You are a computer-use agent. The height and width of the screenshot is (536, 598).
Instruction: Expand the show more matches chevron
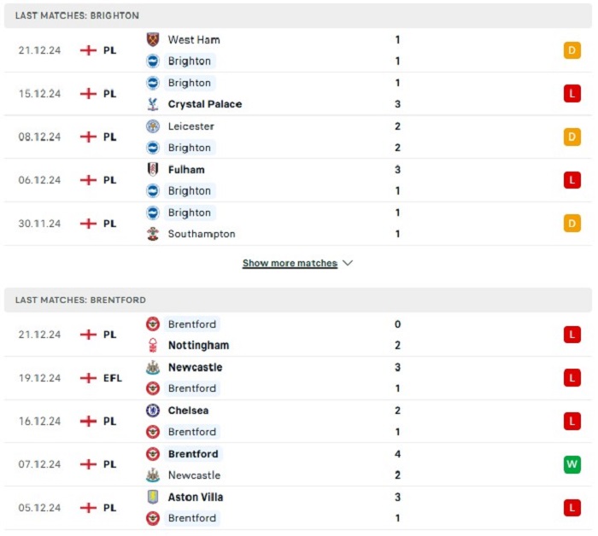pyautogui.click(x=348, y=263)
